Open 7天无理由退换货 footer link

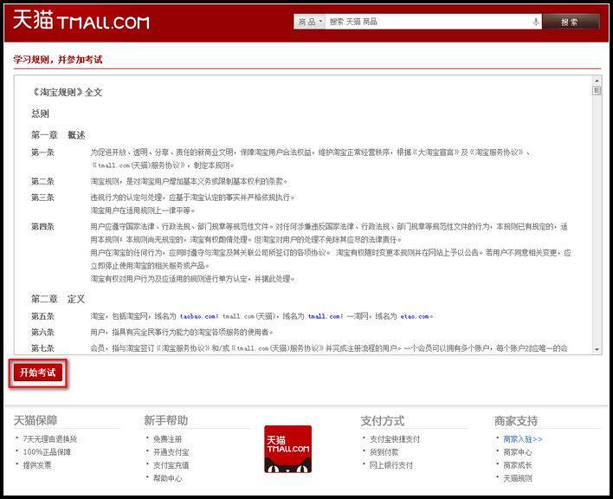50,438
